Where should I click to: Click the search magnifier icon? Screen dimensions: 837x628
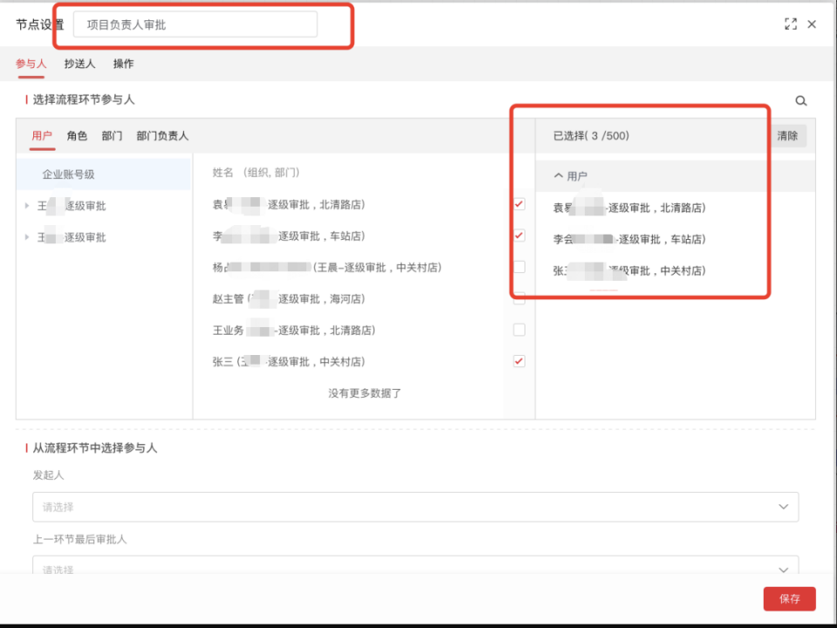point(800,101)
